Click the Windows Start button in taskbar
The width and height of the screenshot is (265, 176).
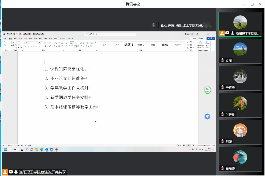point(5,149)
